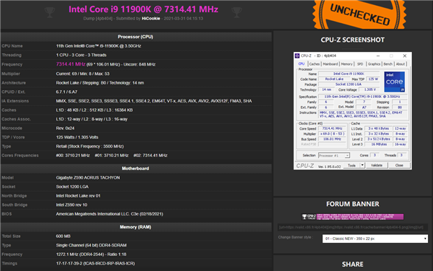This screenshot has width=433, height=271.
Task: Open the HiCookie submitter profile link
Action: (x=151, y=19)
